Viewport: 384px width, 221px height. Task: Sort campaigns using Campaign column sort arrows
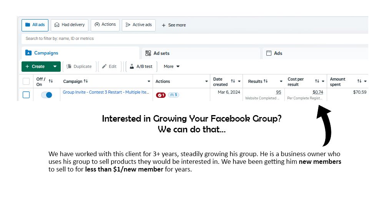click(x=86, y=81)
